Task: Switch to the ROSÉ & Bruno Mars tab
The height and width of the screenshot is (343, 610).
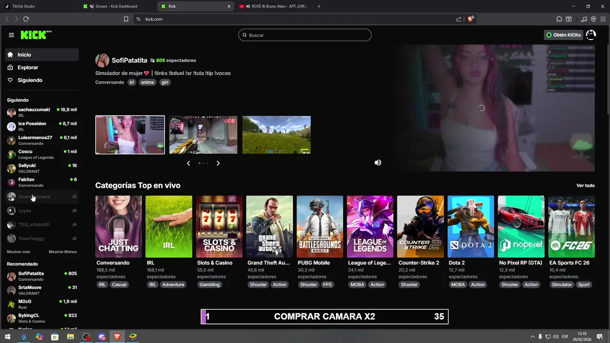Action: (x=275, y=6)
